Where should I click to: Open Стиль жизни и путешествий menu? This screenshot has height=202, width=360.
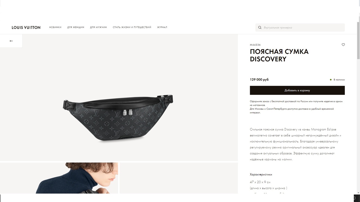coord(132,27)
